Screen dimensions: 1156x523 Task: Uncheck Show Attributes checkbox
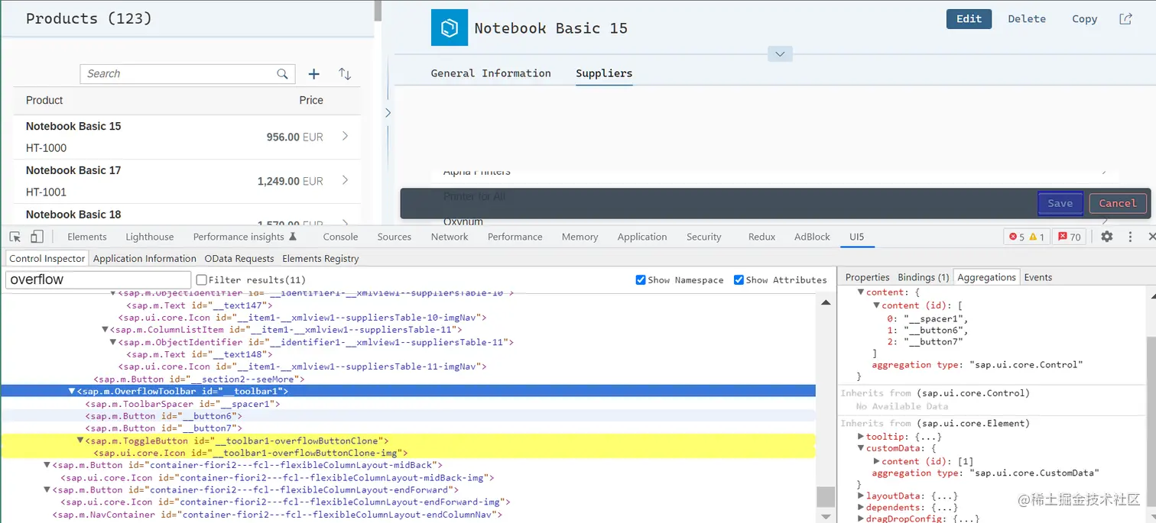(x=739, y=280)
